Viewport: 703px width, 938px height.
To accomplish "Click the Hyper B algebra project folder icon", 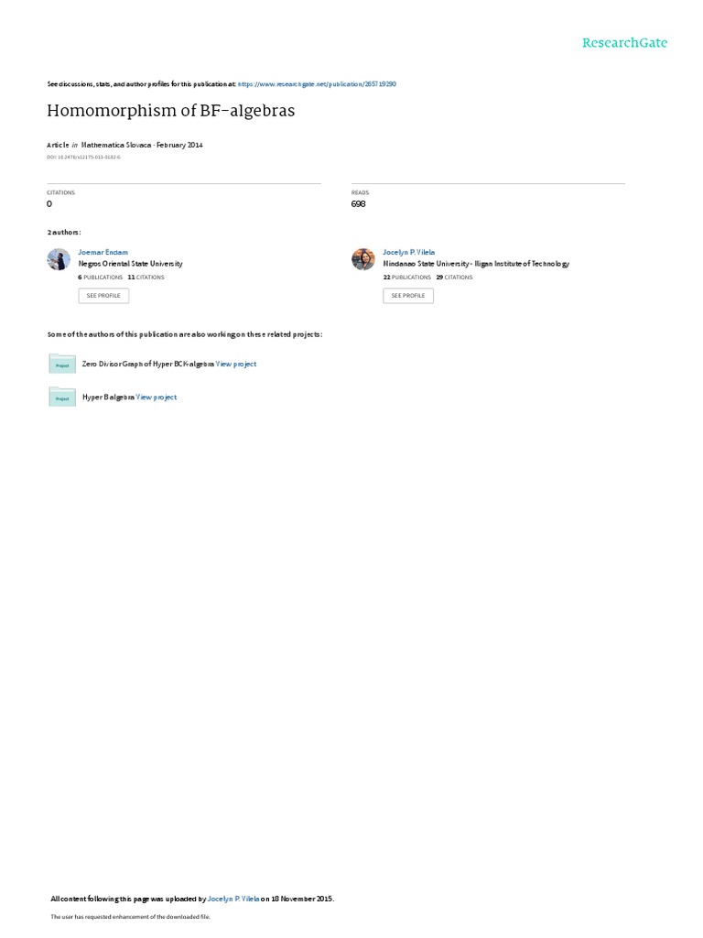I will (x=62, y=398).
